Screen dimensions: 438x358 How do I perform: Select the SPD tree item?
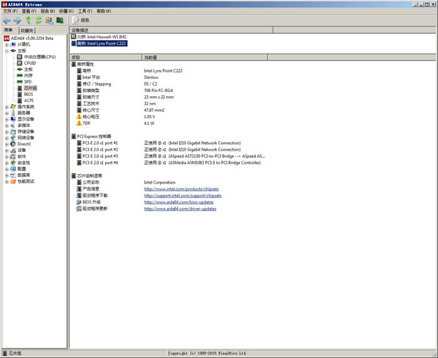click(x=28, y=82)
